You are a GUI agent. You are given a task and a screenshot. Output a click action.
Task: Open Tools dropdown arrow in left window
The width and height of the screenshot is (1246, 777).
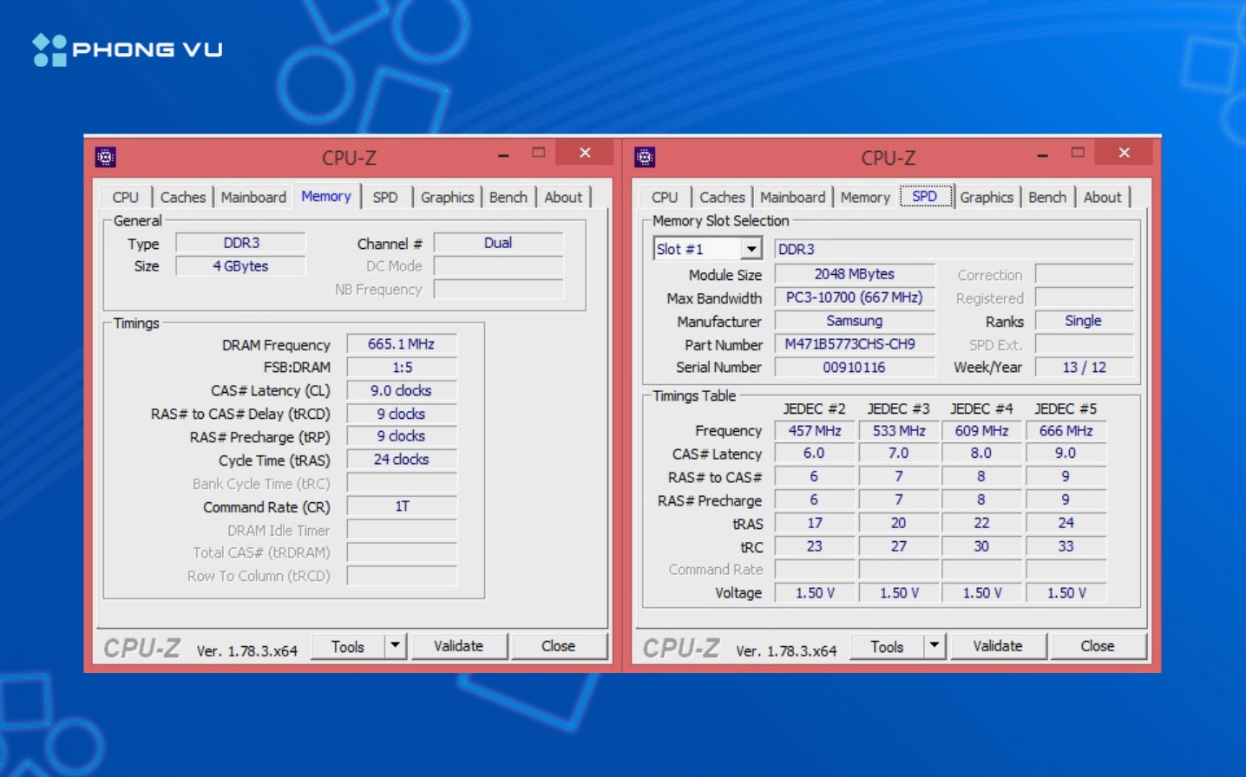tap(395, 646)
